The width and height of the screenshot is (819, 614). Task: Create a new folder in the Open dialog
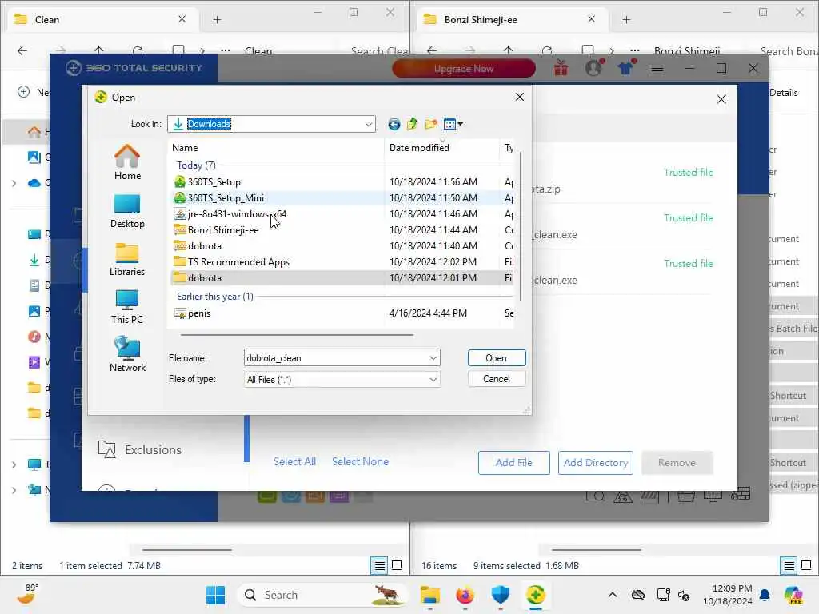pos(431,124)
